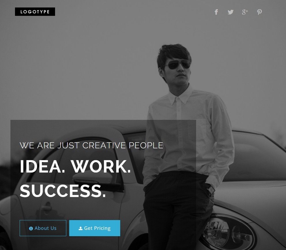Click the info icon inside About Us
286x250 pixels.
pos(31,228)
